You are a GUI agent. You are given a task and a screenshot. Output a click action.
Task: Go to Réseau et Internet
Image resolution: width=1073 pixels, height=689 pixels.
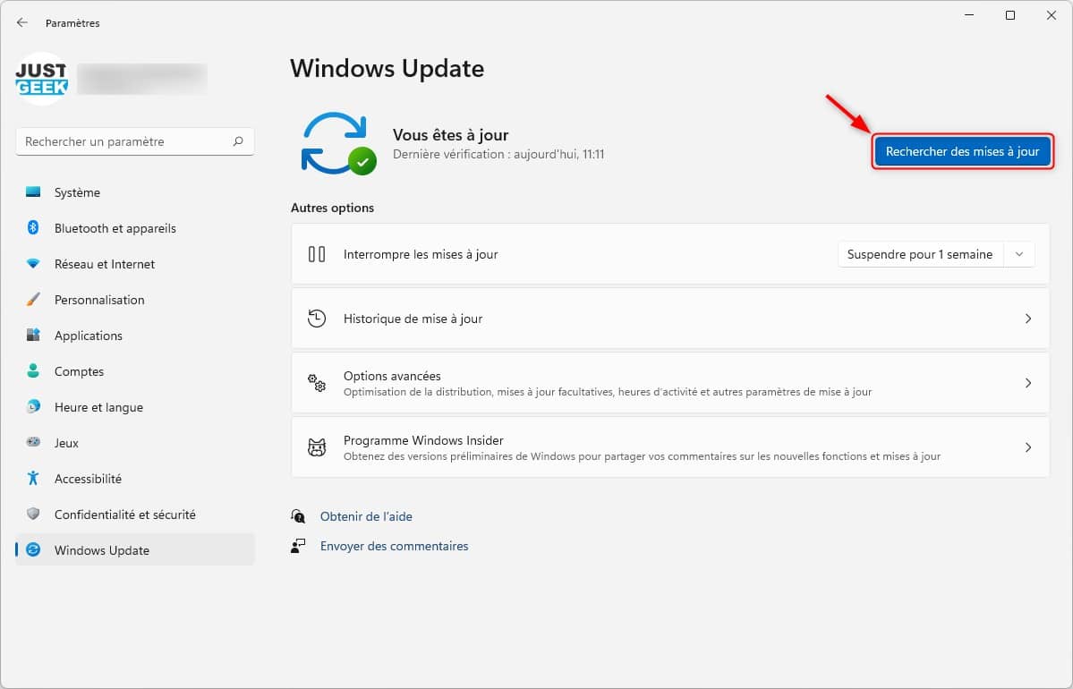point(135,263)
